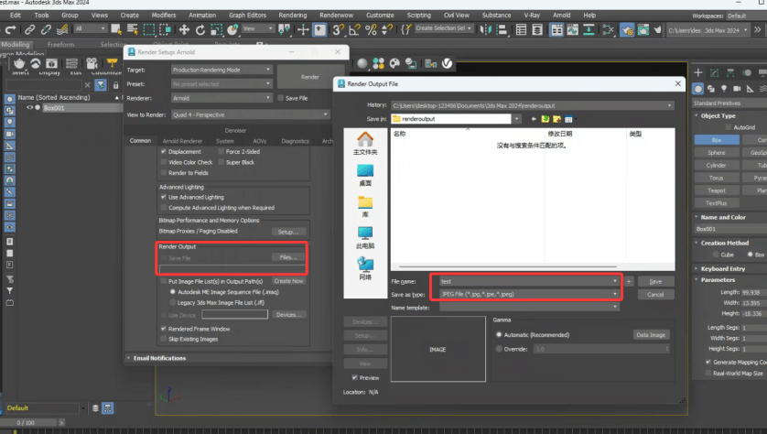Click the Create New Folder icon
The width and height of the screenshot is (767, 434).
coord(556,119)
